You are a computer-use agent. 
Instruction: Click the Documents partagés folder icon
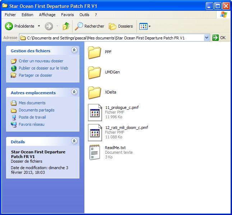click(14, 110)
